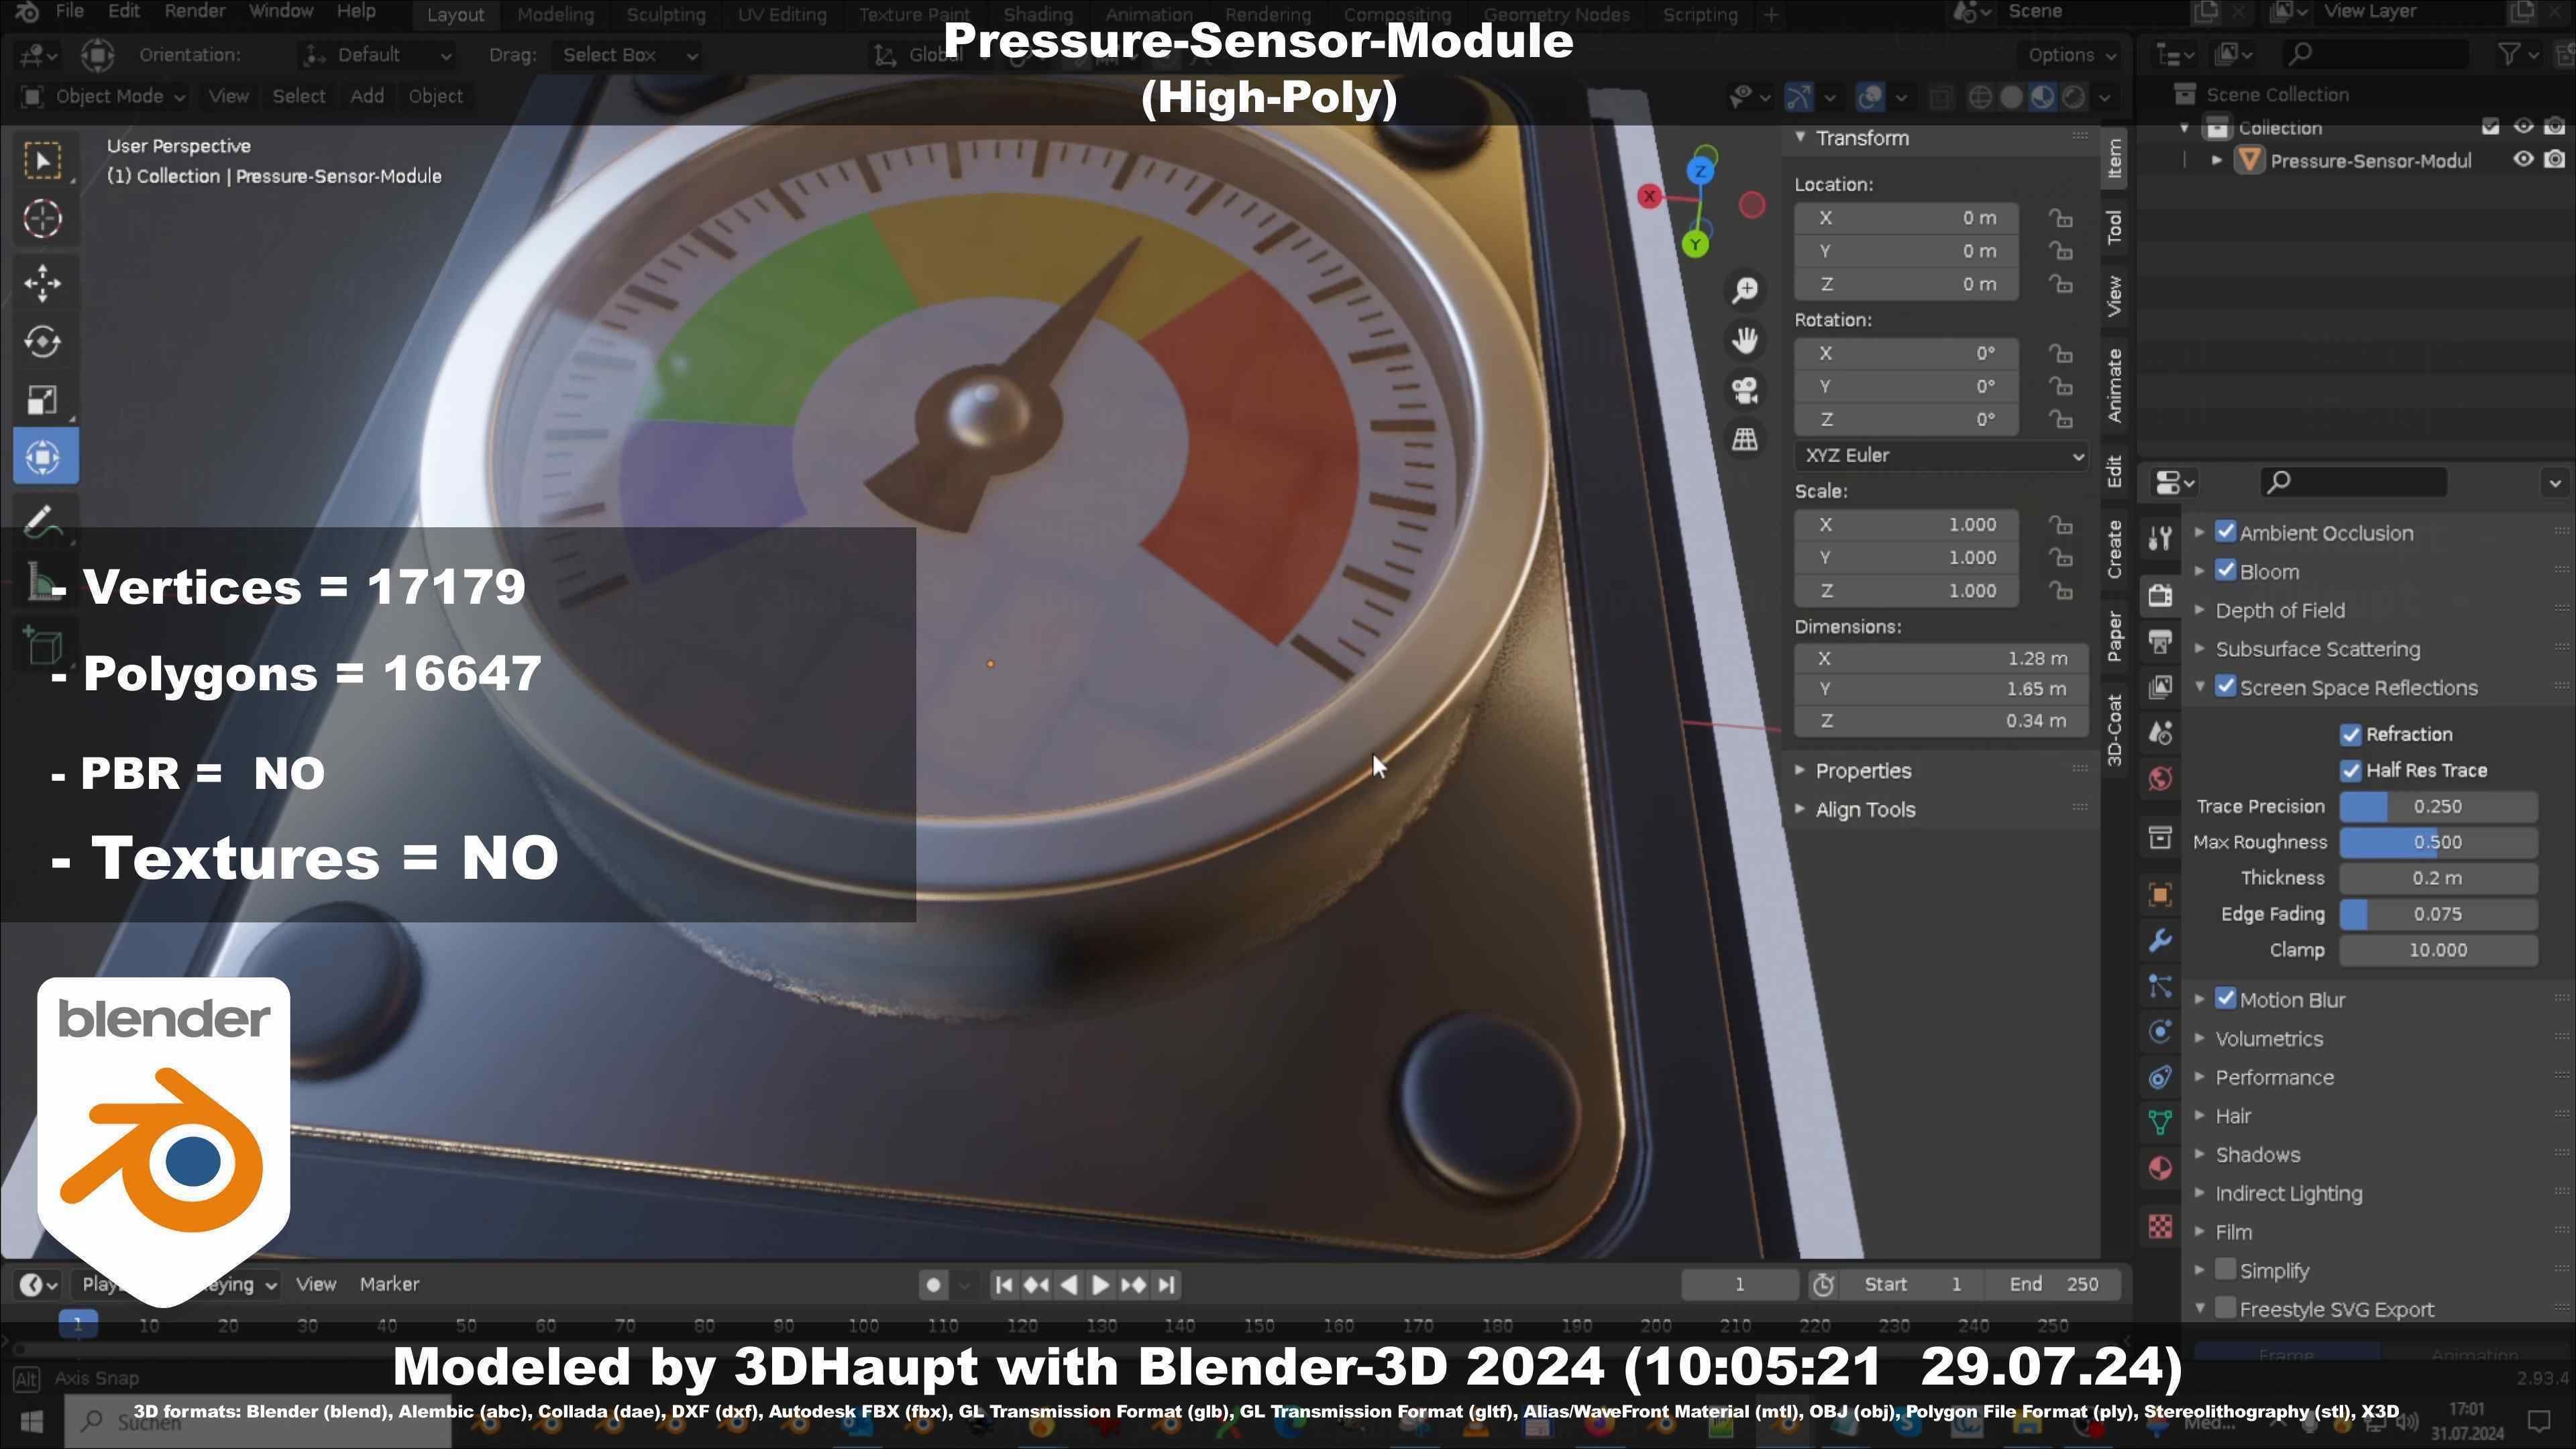Adjust the Edge Fading slider
The width and height of the screenshot is (2576, 1449).
[x=2437, y=915]
